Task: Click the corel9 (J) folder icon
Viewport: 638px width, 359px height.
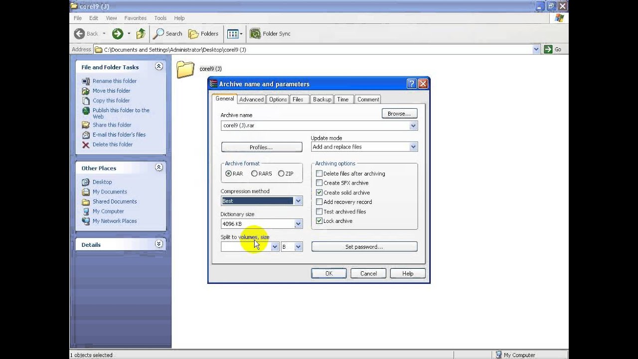Action: pos(185,69)
